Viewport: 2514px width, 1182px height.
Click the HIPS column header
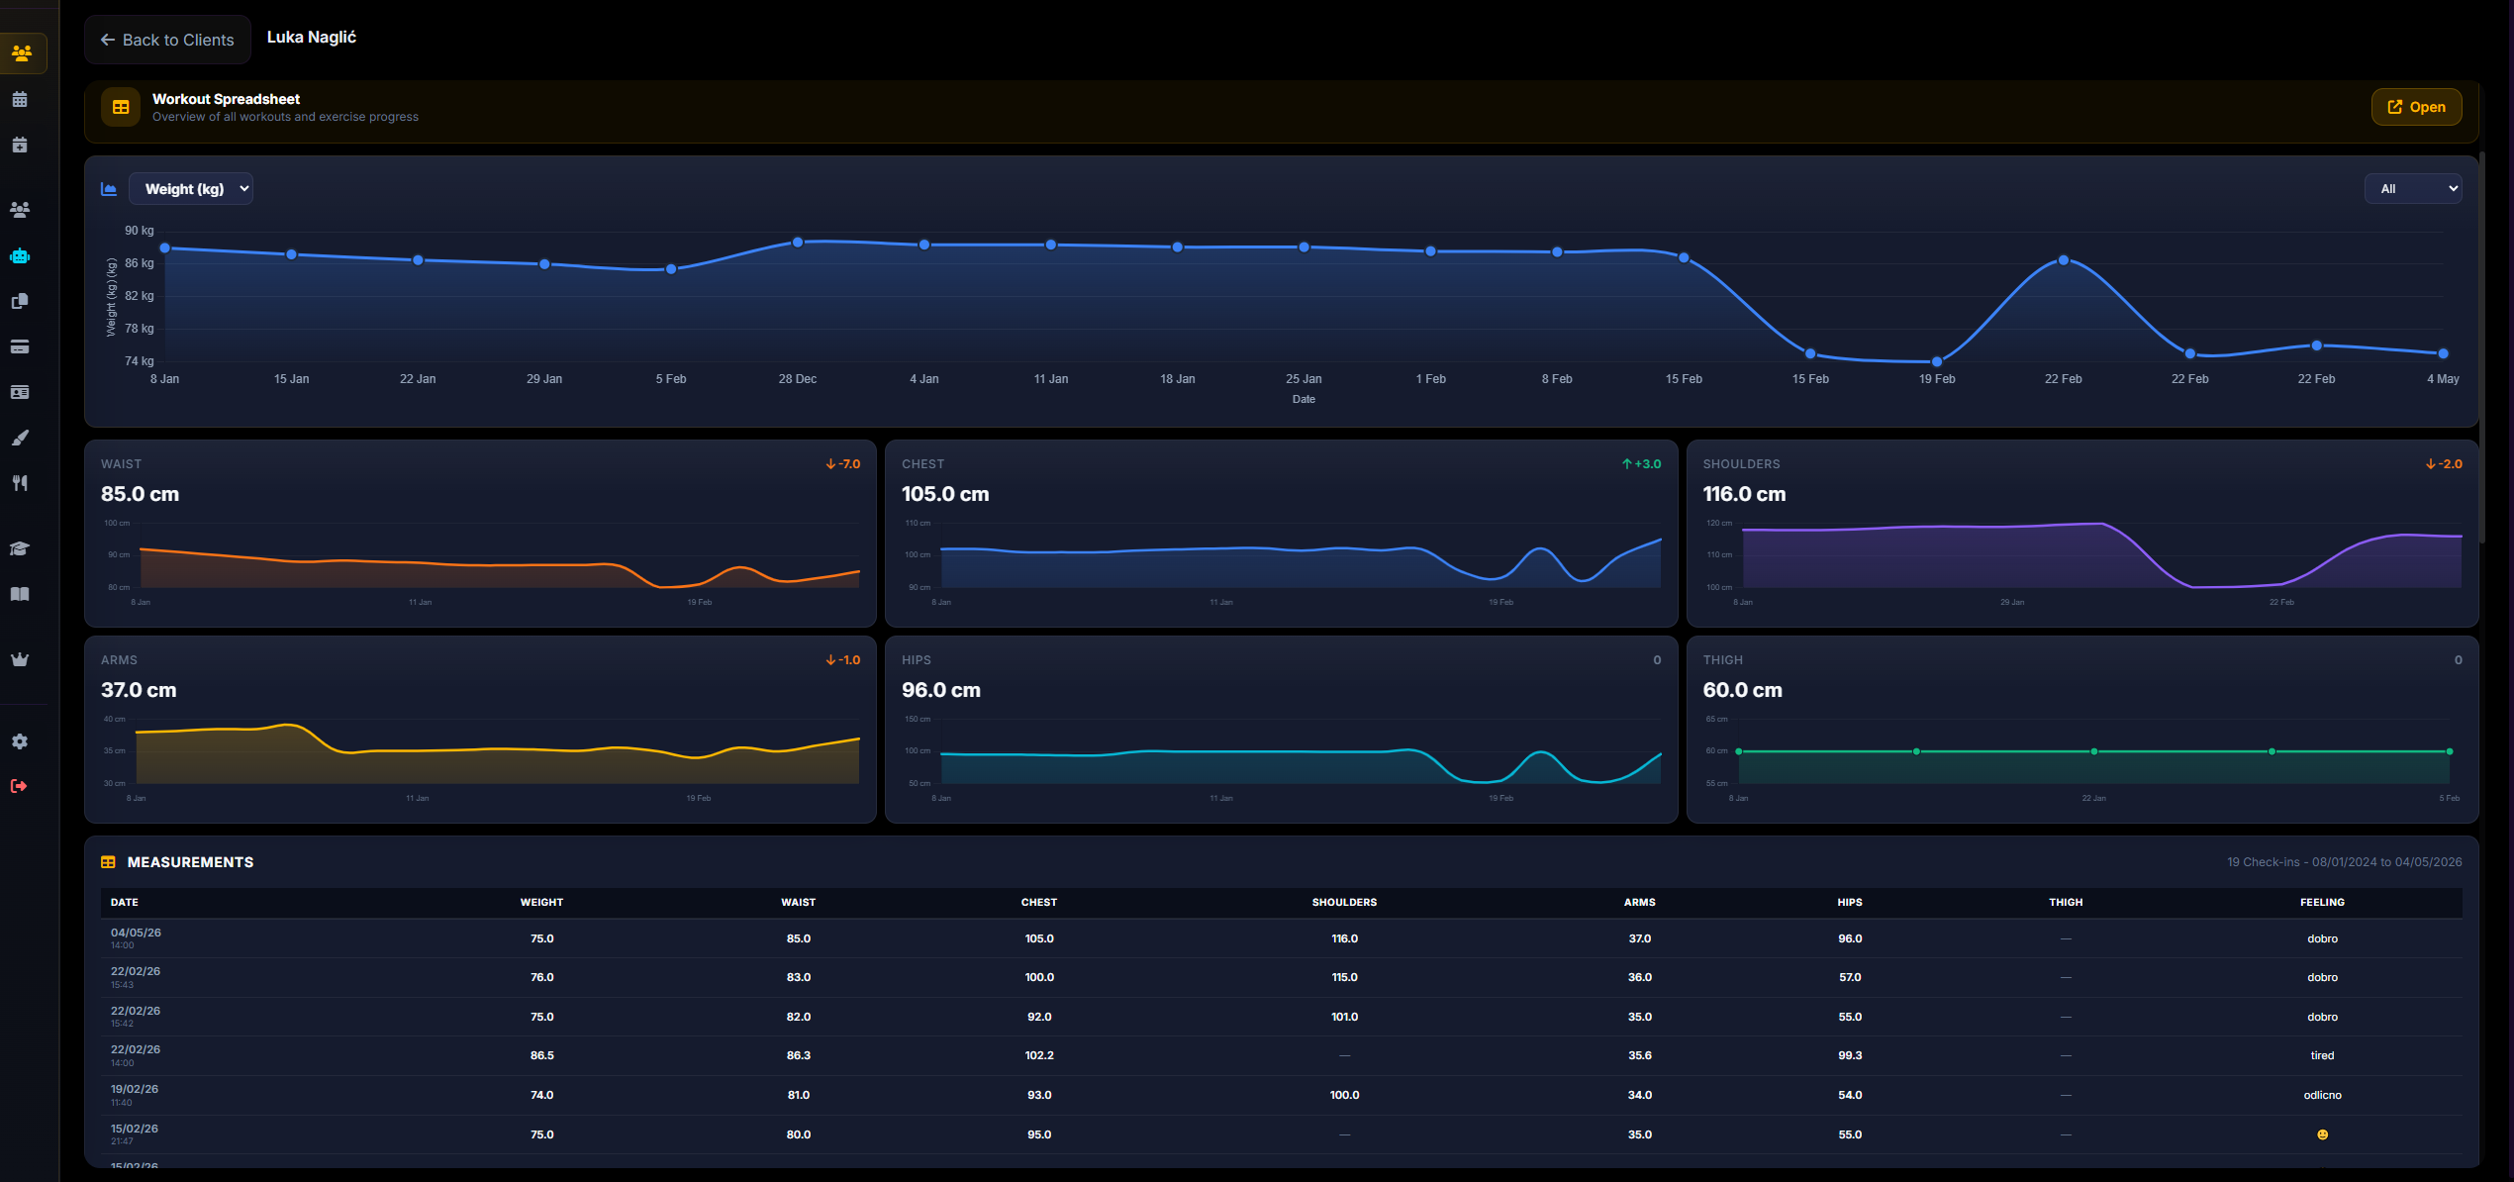[1850, 902]
